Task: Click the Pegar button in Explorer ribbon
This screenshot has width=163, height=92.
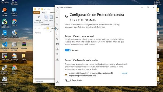Action: tap(51, 18)
